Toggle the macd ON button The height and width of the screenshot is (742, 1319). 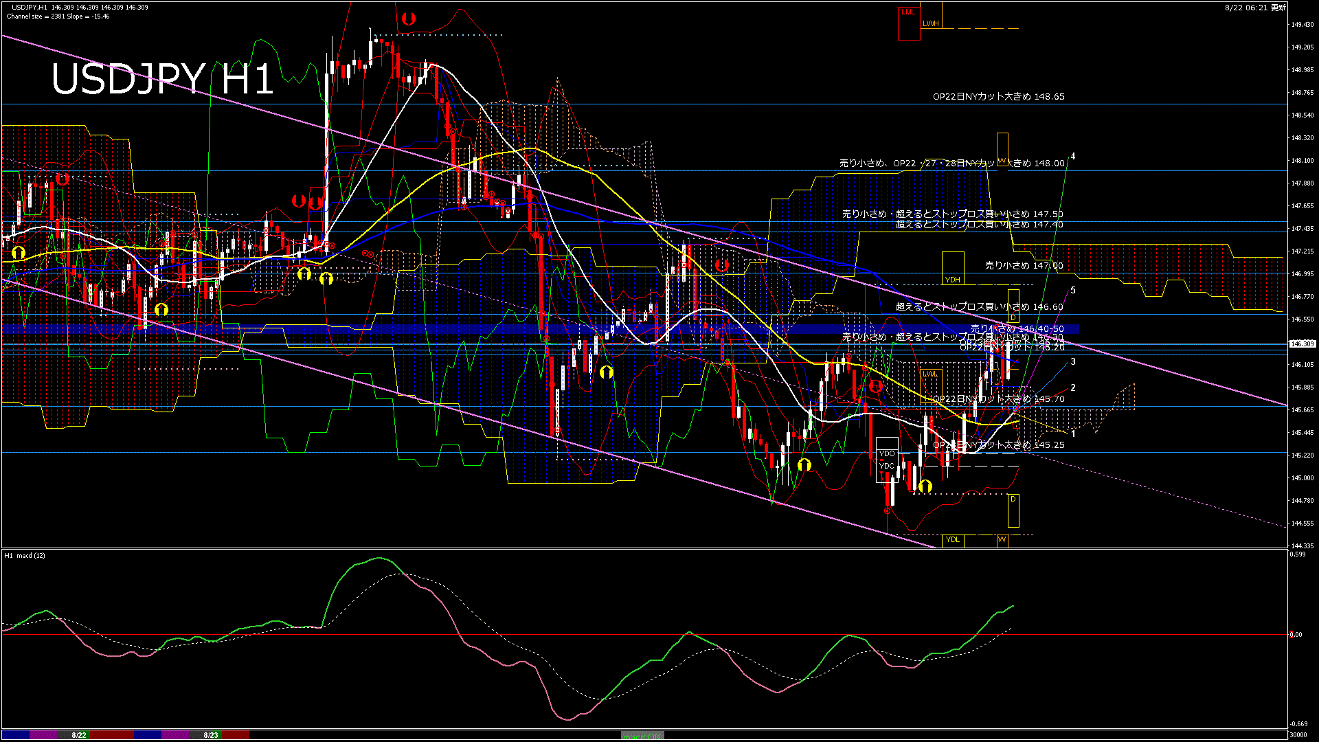point(642,736)
